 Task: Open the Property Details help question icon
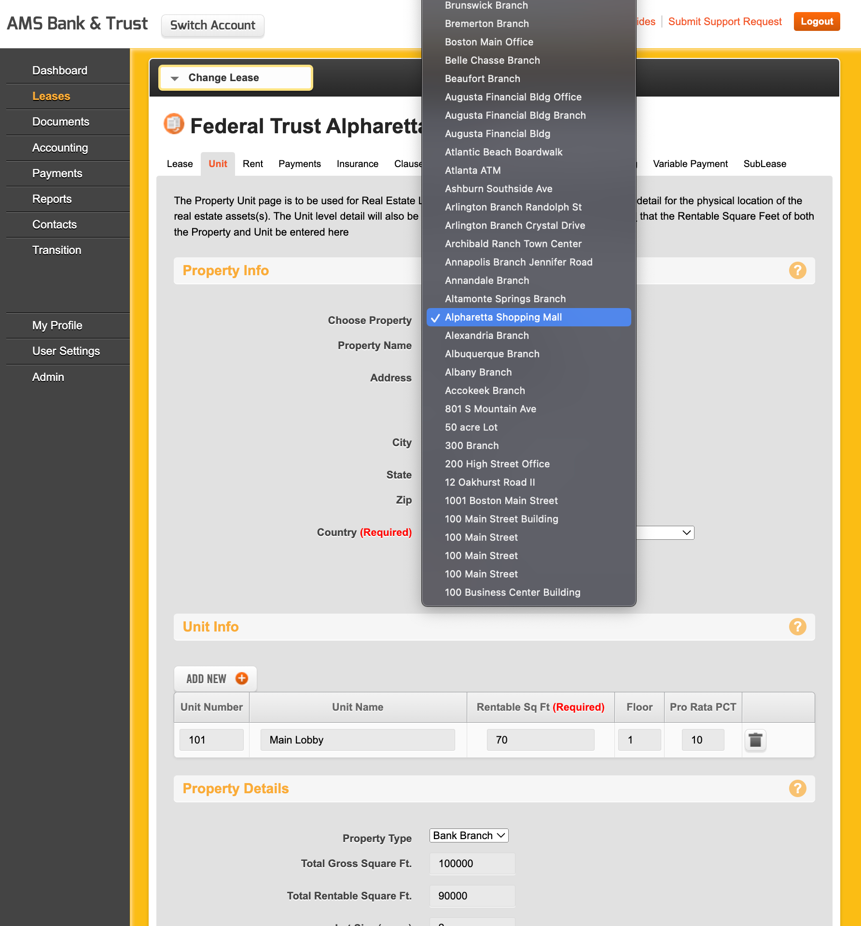pyautogui.click(x=797, y=788)
